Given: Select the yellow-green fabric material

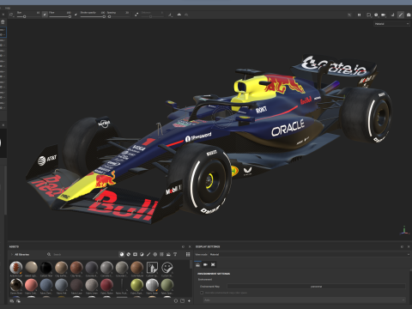Looking at the screenshot, I should click(x=137, y=286).
